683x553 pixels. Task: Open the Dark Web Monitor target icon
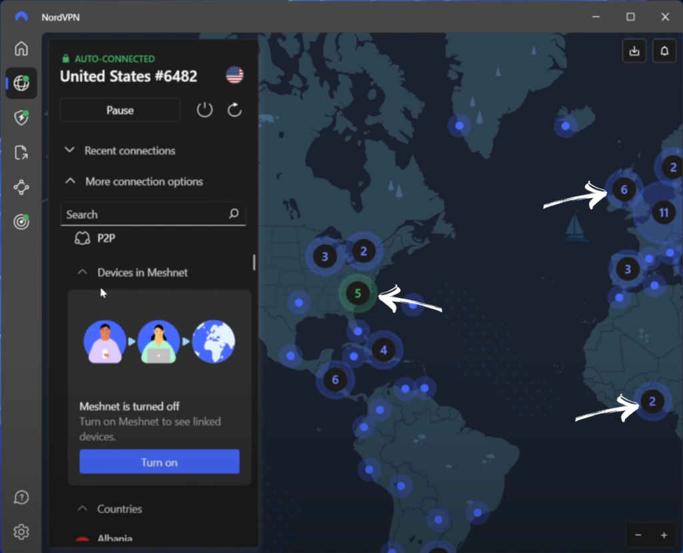pyautogui.click(x=21, y=222)
